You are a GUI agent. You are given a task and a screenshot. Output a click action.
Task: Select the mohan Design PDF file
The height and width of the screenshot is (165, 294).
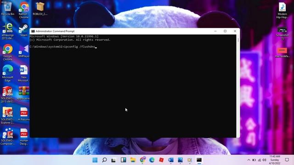pos(24,137)
